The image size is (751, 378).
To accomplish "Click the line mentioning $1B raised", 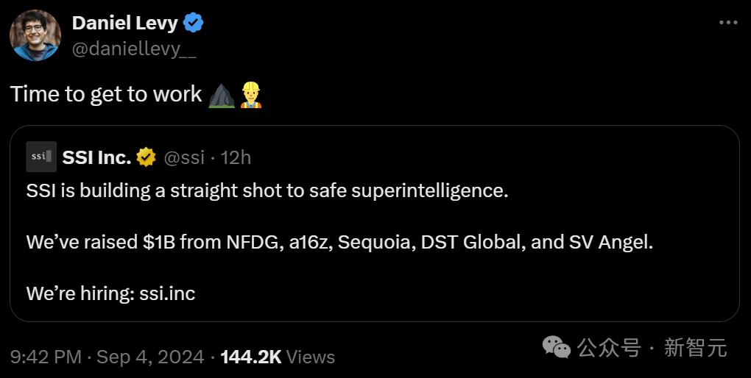I will [x=339, y=242].
